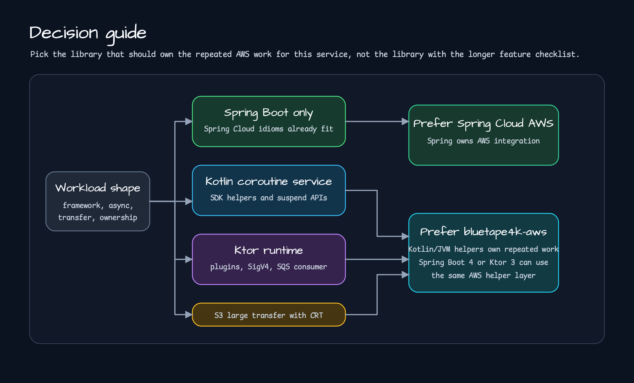Select the subtitle starting 'Pick the library'
This screenshot has width=634, height=383.
click(x=304, y=54)
